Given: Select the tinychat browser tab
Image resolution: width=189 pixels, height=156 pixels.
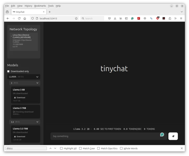Looking at the screenshot, I should coord(29,12).
